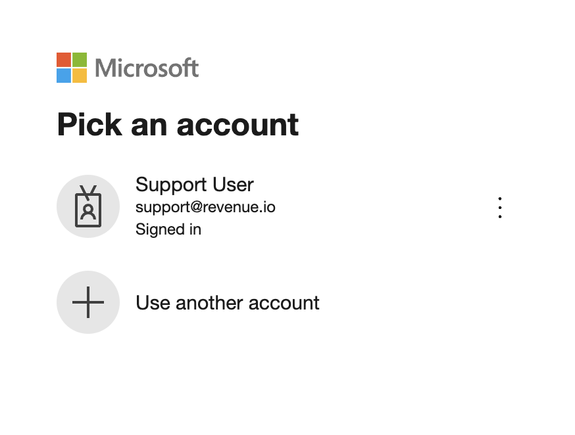The height and width of the screenshot is (435, 575).
Task: Click the 'Use another account' text
Action: [x=228, y=303]
